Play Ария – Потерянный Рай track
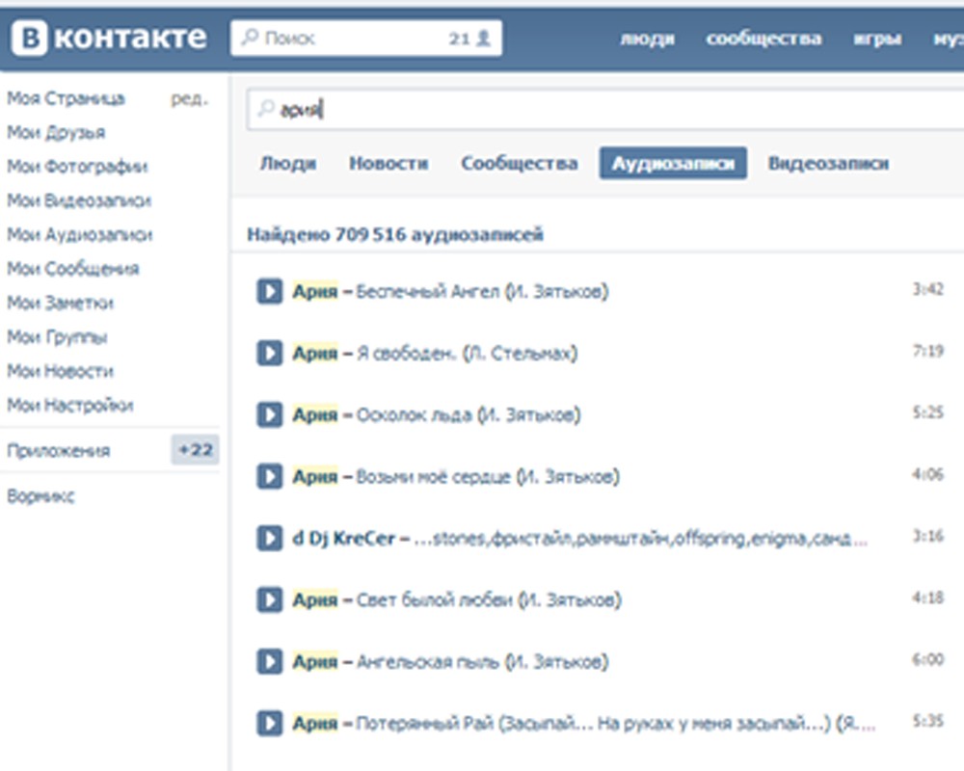This screenshot has height=771, width=964. click(x=269, y=723)
